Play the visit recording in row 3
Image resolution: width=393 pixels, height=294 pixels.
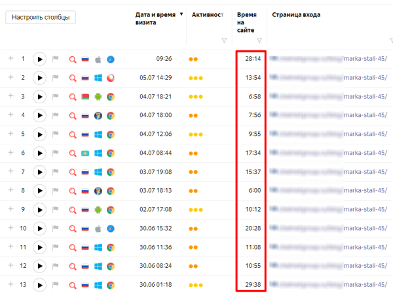point(39,97)
